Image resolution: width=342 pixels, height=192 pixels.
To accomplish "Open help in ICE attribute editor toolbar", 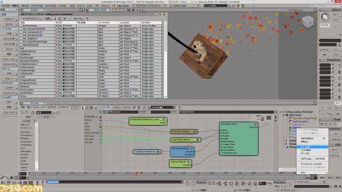I will click(x=87, y=19).
